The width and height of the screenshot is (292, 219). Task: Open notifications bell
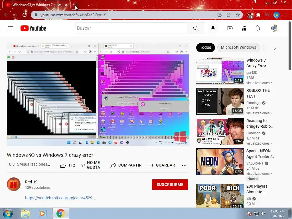pyautogui.click(x=258, y=28)
